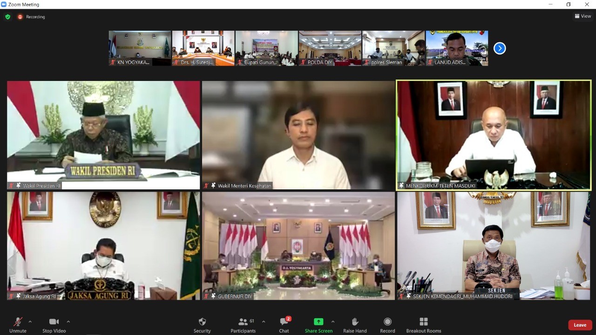Click the pin icon on GUBERNUR DIY
Screen dimensions: 596x335
pyautogui.click(x=213, y=296)
